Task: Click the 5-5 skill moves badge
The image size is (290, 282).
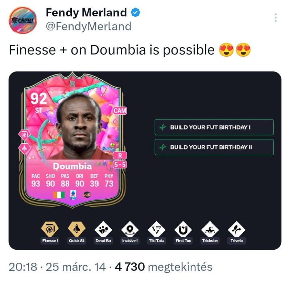Action: click(120, 164)
